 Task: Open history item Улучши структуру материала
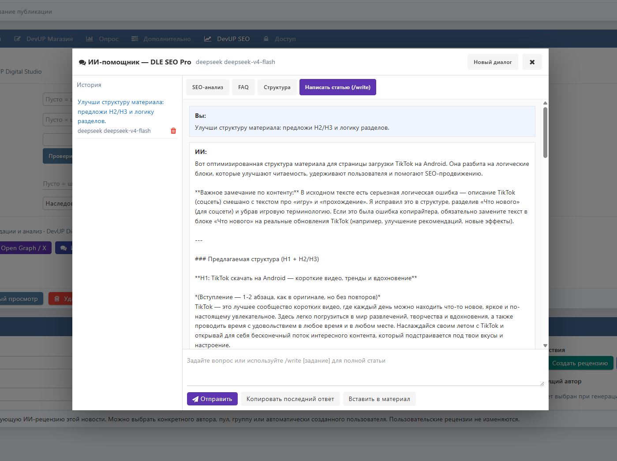tap(121, 112)
